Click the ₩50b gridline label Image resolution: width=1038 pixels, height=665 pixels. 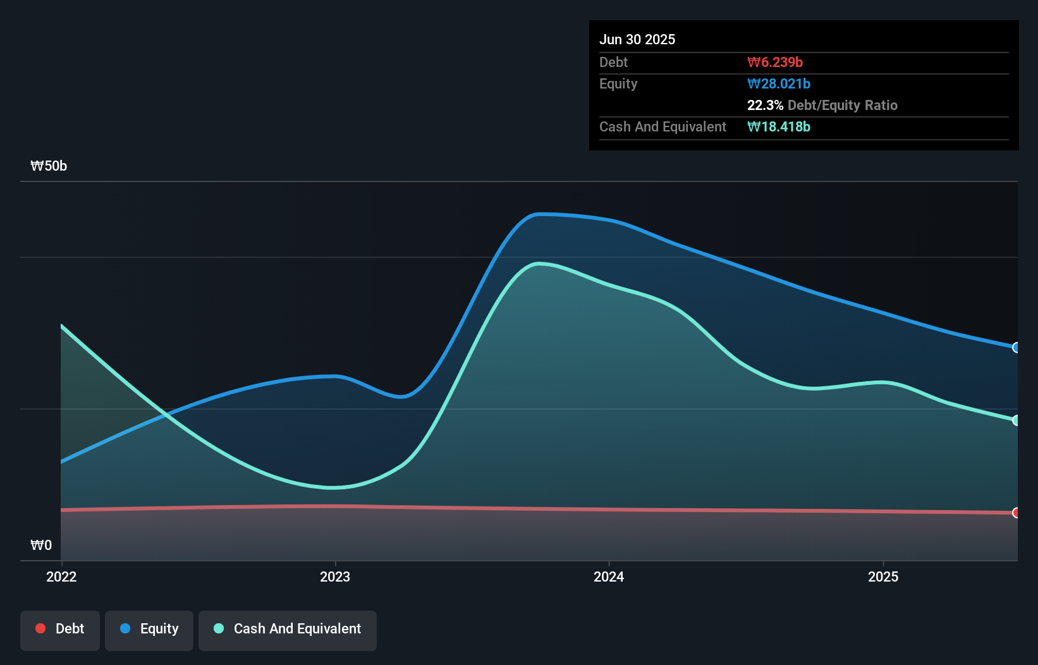[x=48, y=166]
